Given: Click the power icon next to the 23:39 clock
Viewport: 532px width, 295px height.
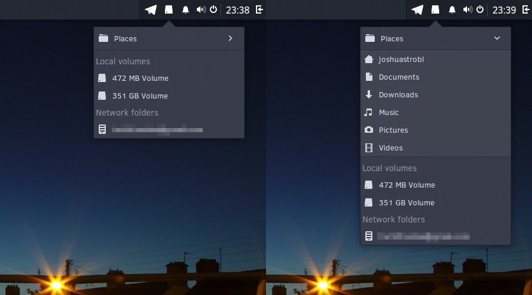Looking at the screenshot, I should point(480,9).
